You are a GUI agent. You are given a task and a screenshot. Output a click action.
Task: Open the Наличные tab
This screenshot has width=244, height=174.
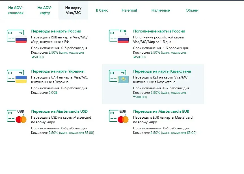(x=160, y=10)
